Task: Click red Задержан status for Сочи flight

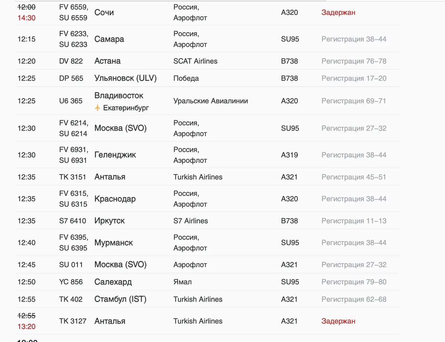Action: pos(338,12)
